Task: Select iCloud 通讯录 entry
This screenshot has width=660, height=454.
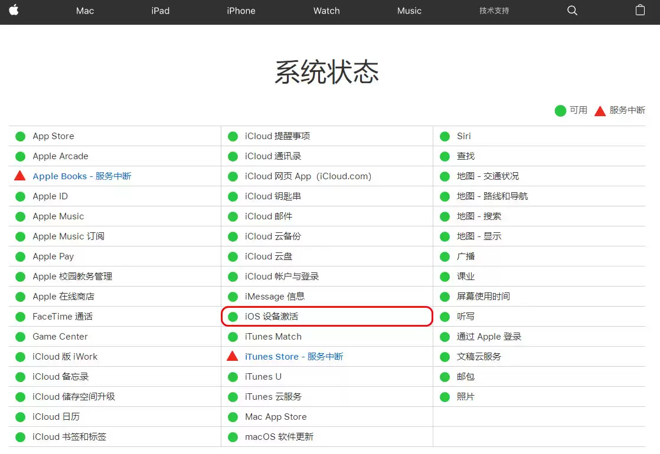Action: 273,156
